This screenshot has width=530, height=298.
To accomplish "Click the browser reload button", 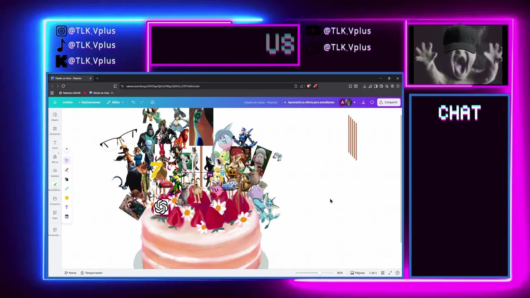I will point(63,86).
